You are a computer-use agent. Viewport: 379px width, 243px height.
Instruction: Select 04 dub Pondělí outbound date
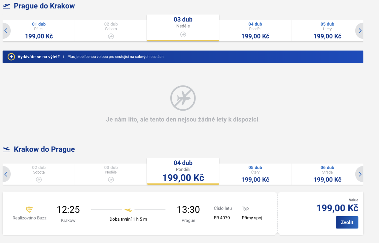point(255,31)
